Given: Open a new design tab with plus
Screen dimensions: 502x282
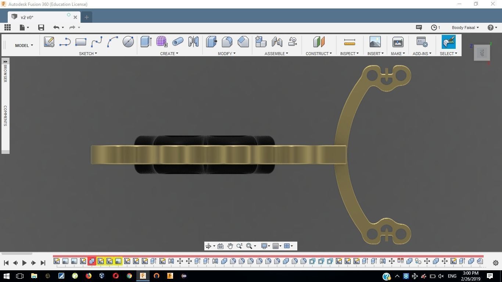Looking at the screenshot, I should point(87,17).
